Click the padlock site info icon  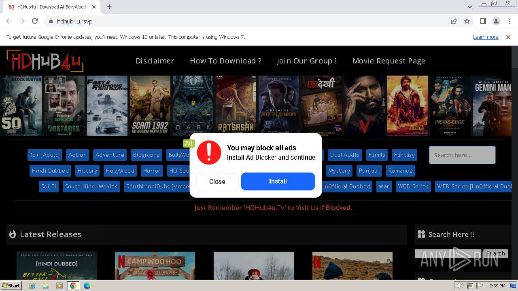coord(51,21)
